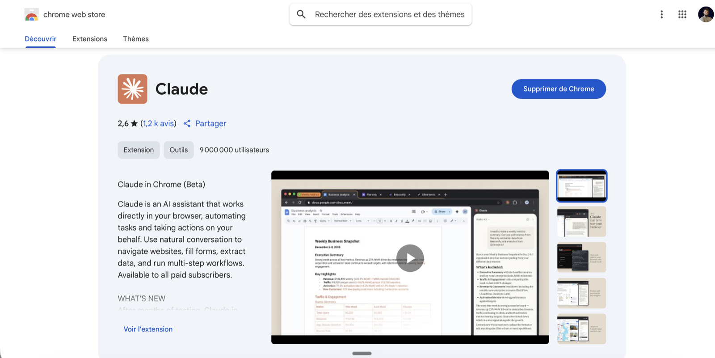Image resolution: width=715 pixels, height=358 pixels.
Task: Focus the extensions and themes search field
Action: pos(380,14)
